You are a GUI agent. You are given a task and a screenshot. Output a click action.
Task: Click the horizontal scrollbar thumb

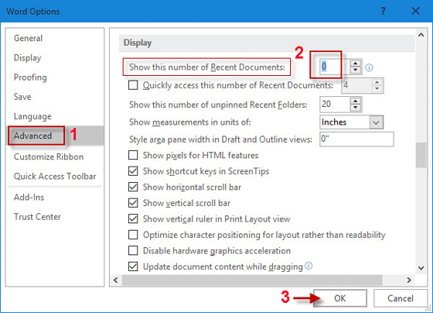[252, 280]
